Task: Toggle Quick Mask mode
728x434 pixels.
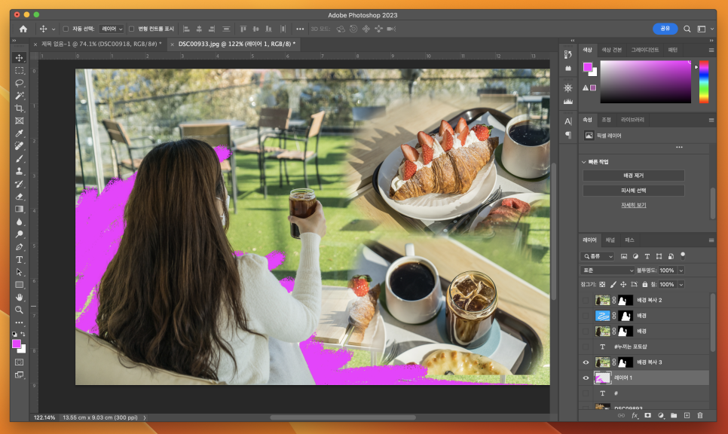Action: (x=19, y=362)
